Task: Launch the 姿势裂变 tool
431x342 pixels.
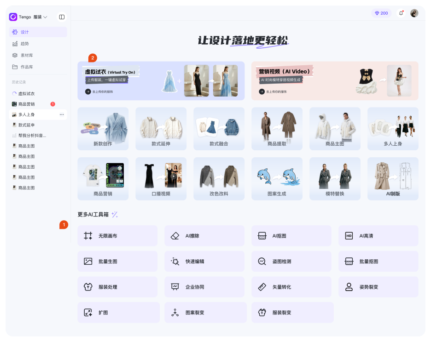Action: click(378, 287)
